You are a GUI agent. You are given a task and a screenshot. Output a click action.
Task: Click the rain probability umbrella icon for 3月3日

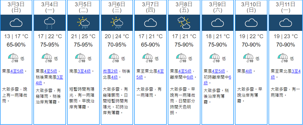point(13,58)
